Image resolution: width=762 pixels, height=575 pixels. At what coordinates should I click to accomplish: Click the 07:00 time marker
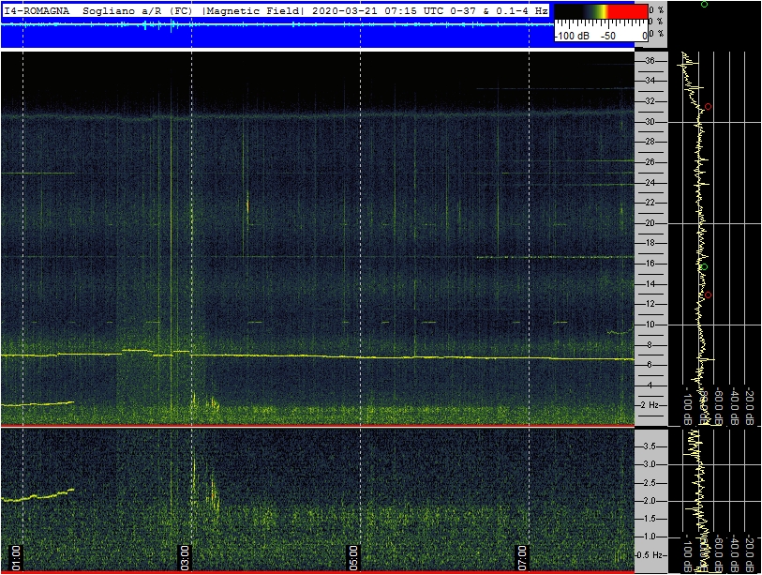(521, 557)
